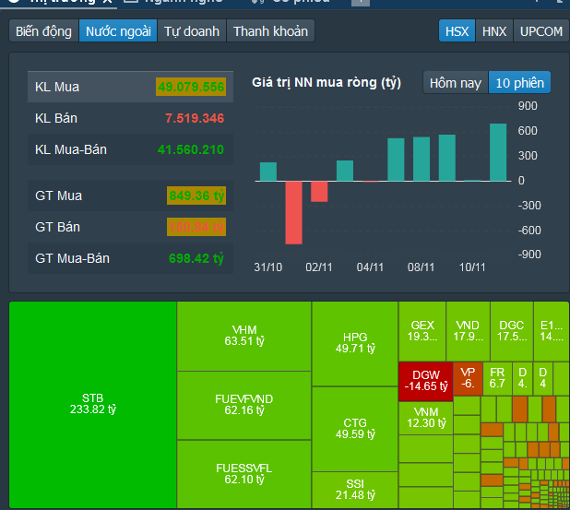
Task: Select the HSX exchange toggle
Action: [x=457, y=31]
